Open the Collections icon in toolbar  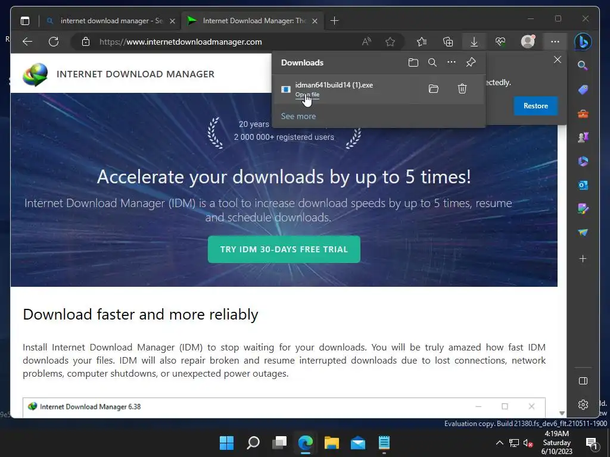(448, 42)
